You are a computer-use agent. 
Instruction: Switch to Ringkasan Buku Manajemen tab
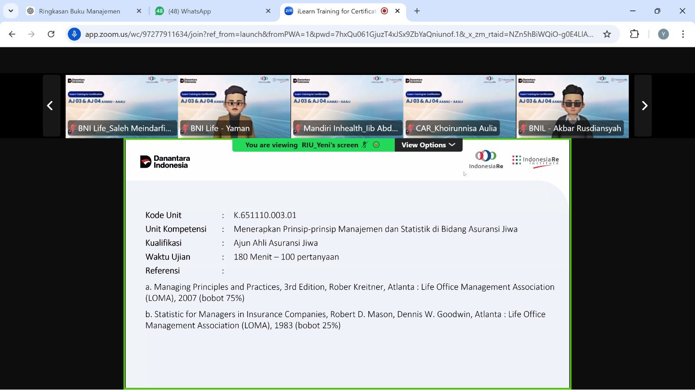[79, 11]
